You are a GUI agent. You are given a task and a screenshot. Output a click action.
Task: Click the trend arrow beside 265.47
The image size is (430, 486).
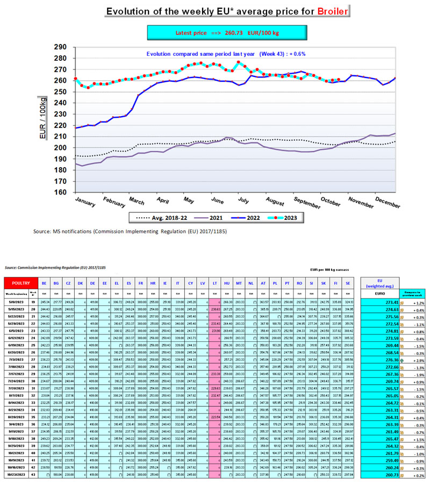click(x=402, y=440)
